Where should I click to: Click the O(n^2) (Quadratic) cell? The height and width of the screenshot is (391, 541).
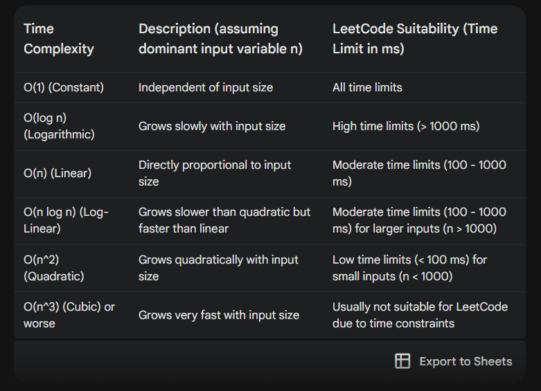54,268
